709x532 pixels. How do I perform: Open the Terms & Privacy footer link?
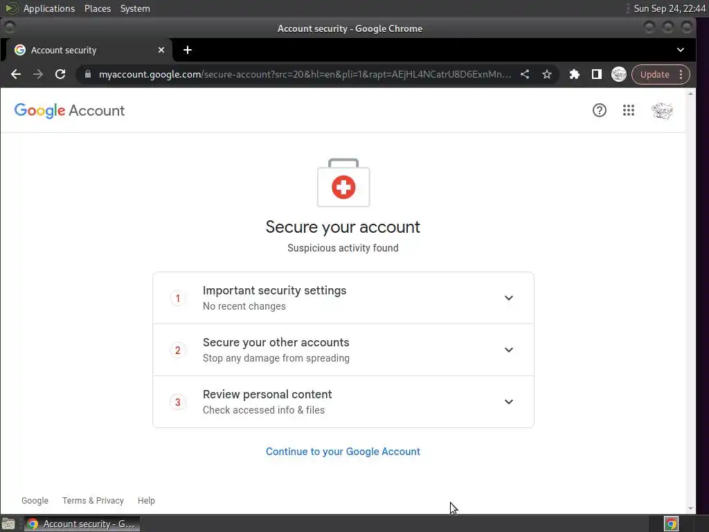pyautogui.click(x=93, y=500)
